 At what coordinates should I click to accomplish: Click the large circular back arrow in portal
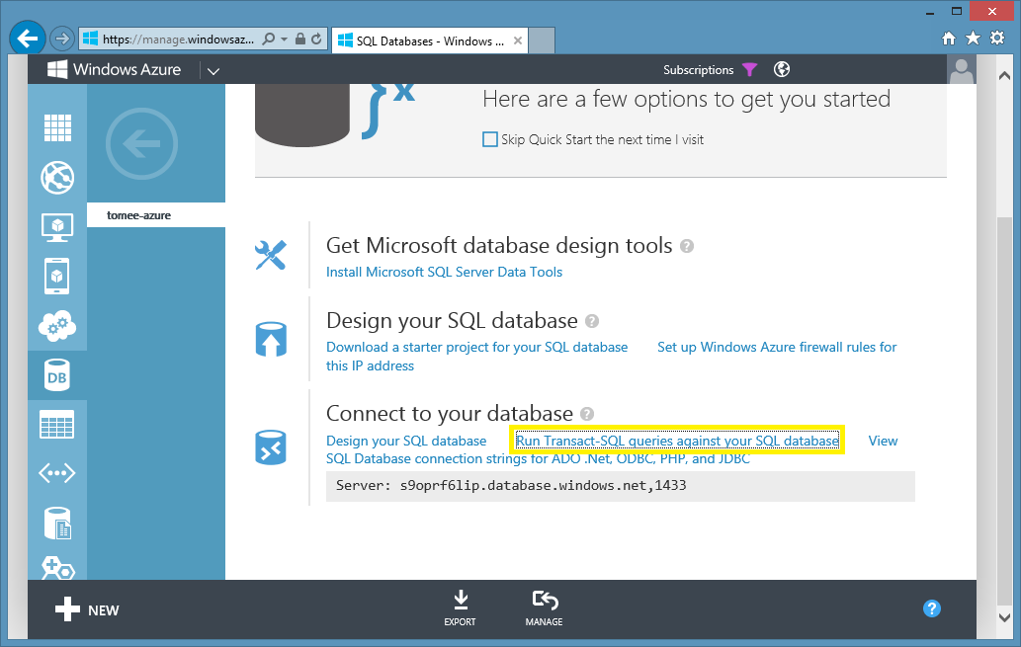point(141,144)
